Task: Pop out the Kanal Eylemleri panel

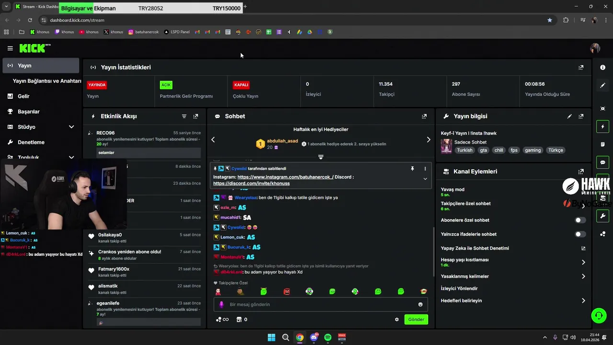Action: pyautogui.click(x=581, y=172)
